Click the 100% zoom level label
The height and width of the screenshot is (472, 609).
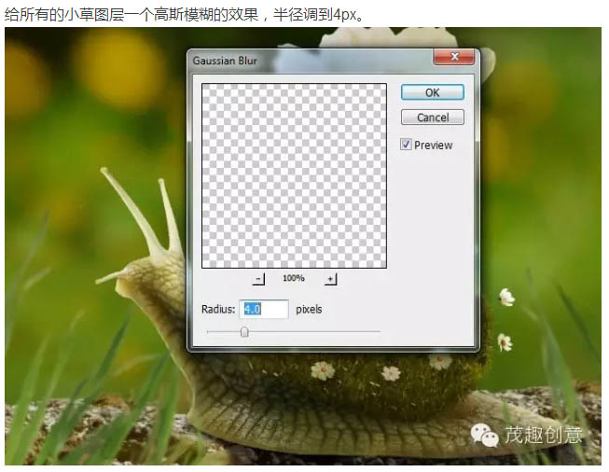click(x=294, y=279)
